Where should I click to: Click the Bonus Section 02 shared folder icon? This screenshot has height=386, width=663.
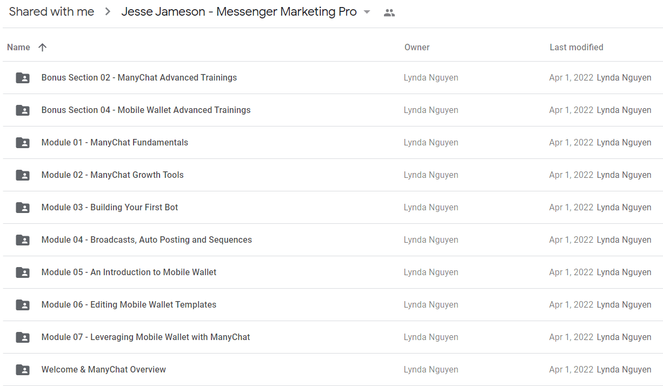pyautogui.click(x=23, y=78)
